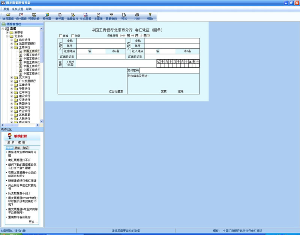The height and width of the screenshot is (235, 300).
Task: Select the 民生银行 folder icon
Action: click(16, 107)
